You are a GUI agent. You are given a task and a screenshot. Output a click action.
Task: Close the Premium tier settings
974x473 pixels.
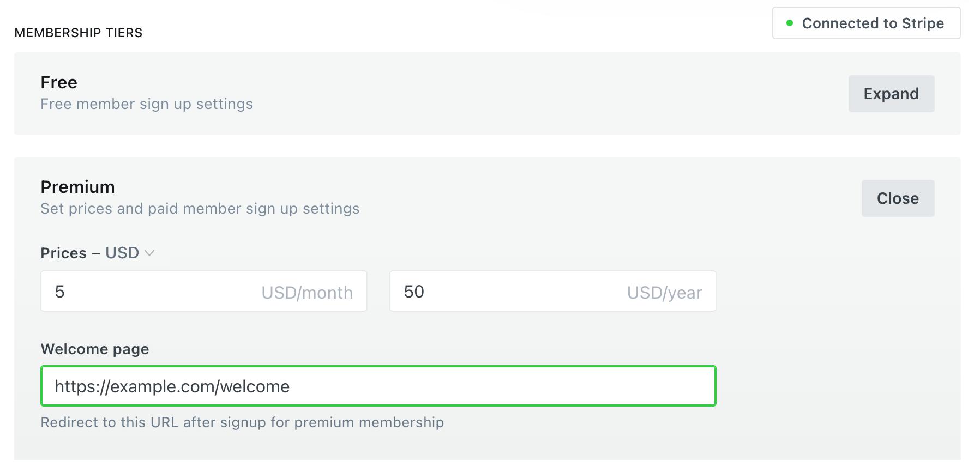click(897, 198)
